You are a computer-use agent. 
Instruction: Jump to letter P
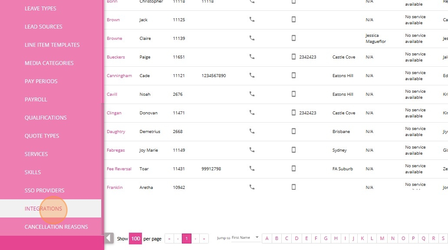[413, 239]
